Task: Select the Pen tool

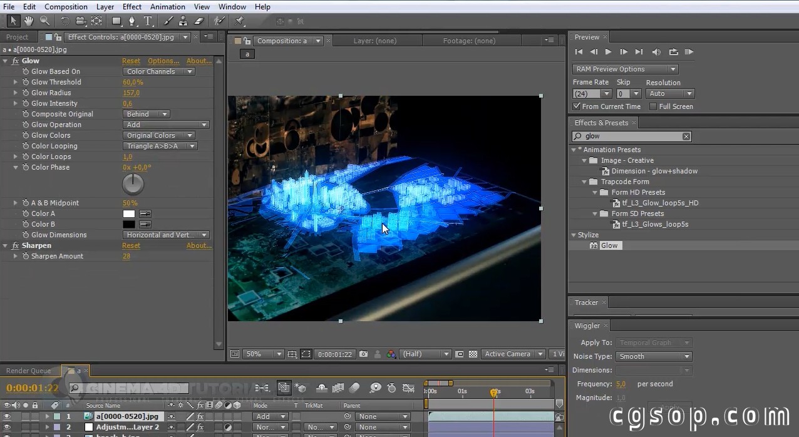Action: click(131, 21)
